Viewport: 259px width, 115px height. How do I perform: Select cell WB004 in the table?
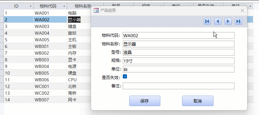[x=50, y=66]
